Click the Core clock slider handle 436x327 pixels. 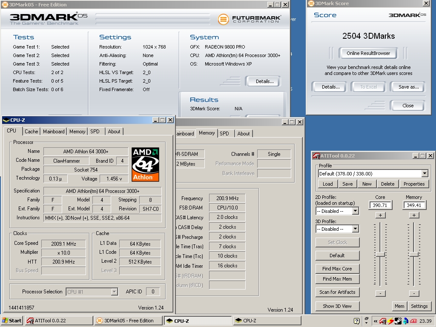(380, 254)
